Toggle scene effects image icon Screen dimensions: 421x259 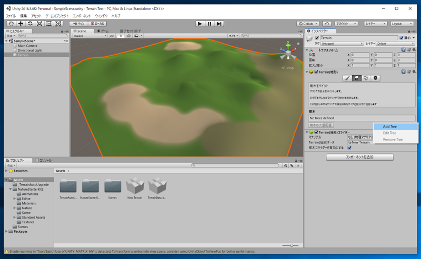click(136, 36)
